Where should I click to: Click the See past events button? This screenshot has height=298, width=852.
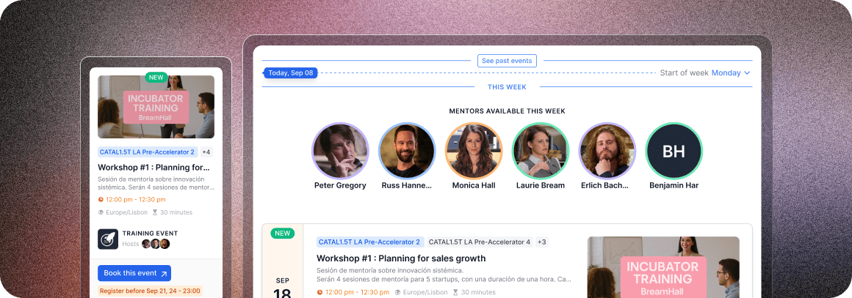[x=507, y=61]
